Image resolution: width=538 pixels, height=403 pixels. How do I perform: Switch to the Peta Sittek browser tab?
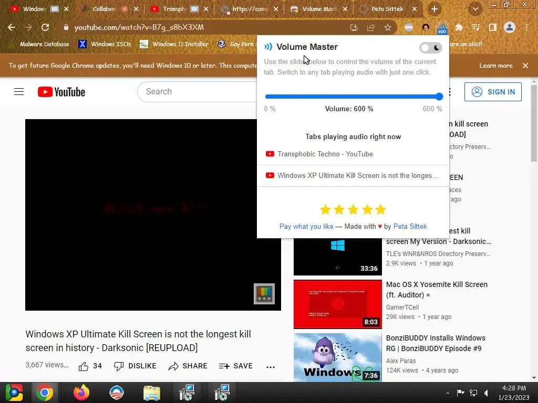387,9
